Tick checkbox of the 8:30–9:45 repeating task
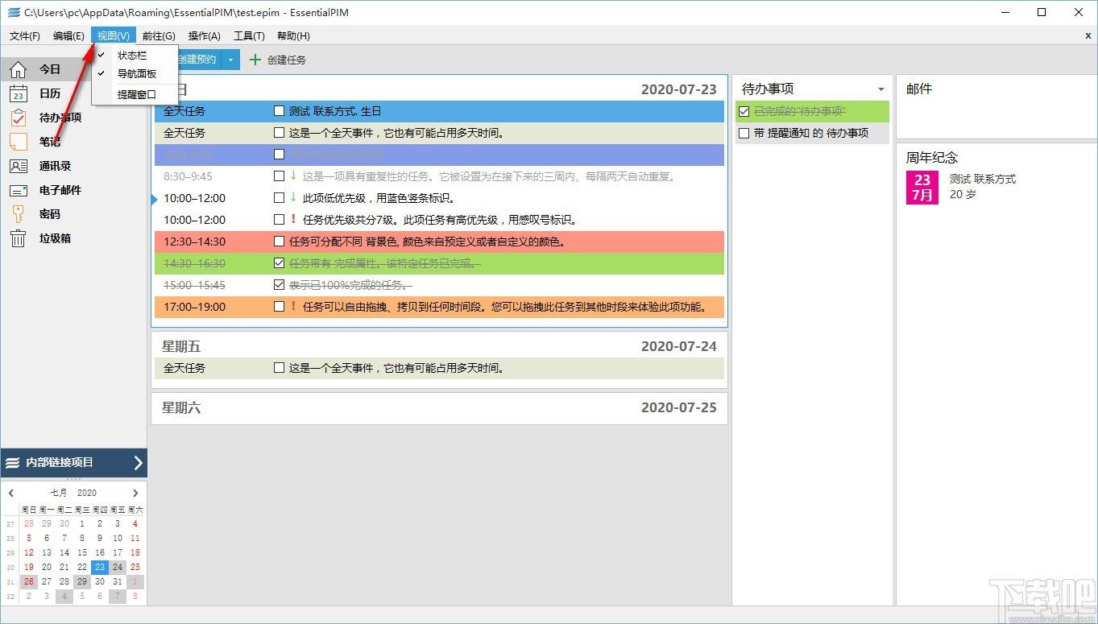Image resolution: width=1098 pixels, height=624 pixels. tap(279, 176)
